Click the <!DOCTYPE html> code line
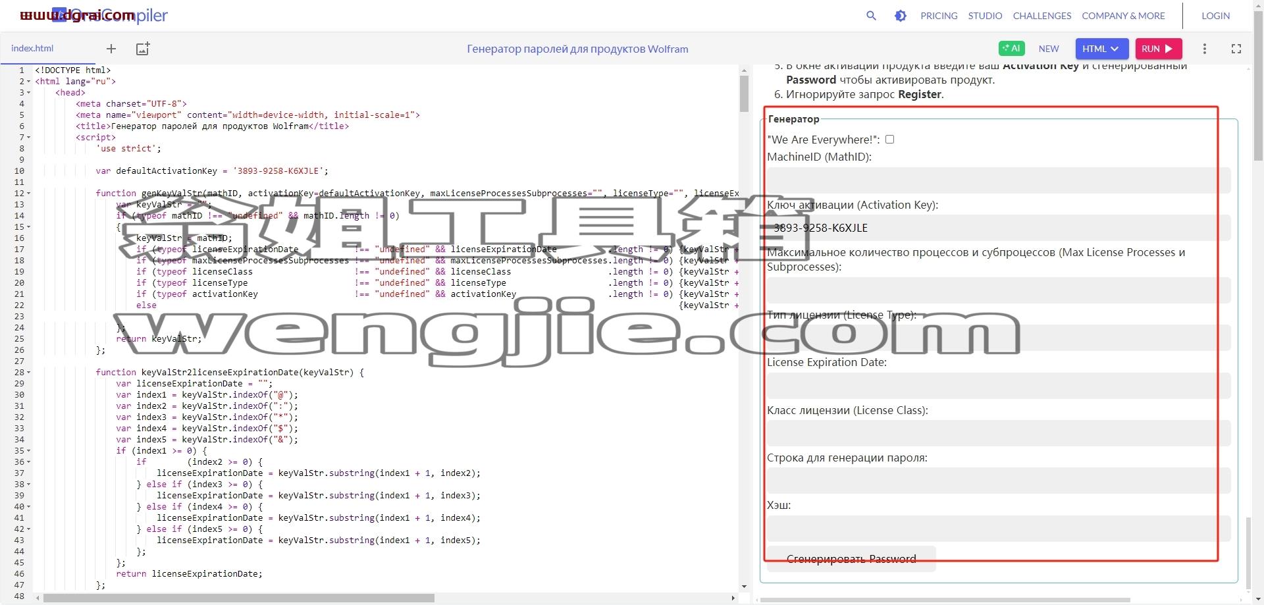The width and height of the screenshot is (1264, 605). pyautogui.click(x=72, y=70)
